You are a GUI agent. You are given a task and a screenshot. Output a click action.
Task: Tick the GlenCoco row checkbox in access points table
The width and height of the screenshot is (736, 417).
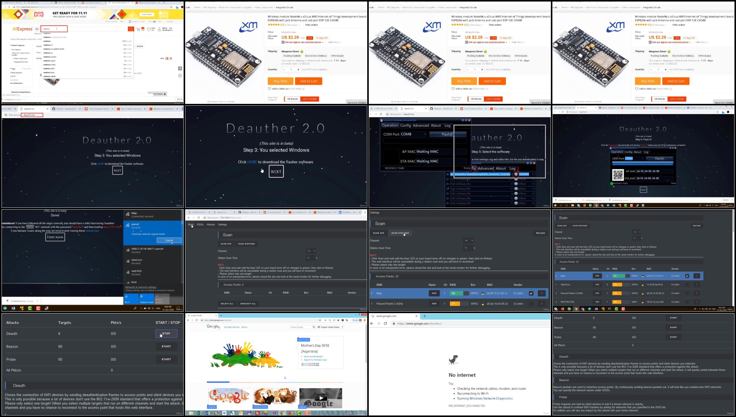coord(687,285)
